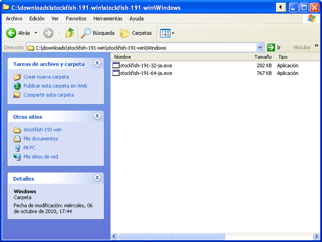Click the Crear nueva carpeta folder icon
322x242 pixels.
pyautogui.click(x=17, y=77)
